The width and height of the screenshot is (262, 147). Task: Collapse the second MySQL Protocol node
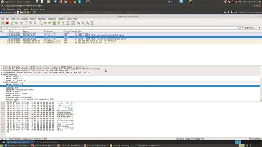[2, 82]
